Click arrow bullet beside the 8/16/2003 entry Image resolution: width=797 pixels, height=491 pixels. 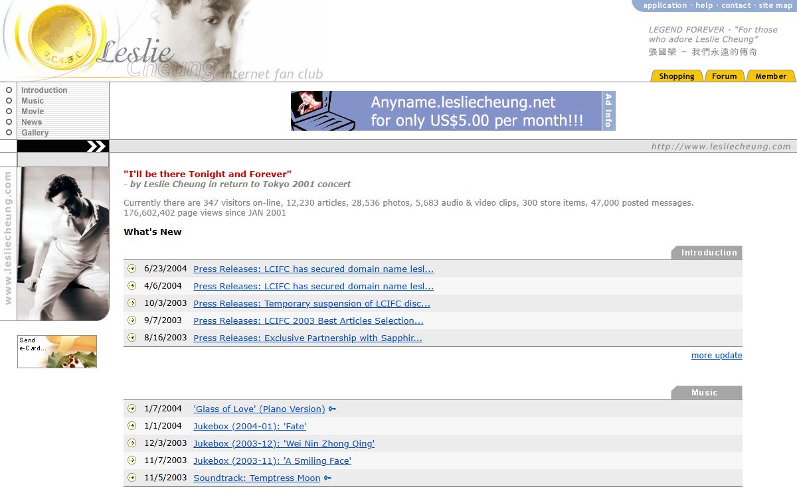(132, 338)
